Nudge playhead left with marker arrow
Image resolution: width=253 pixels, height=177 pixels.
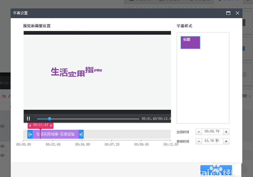tap(30, 125)
